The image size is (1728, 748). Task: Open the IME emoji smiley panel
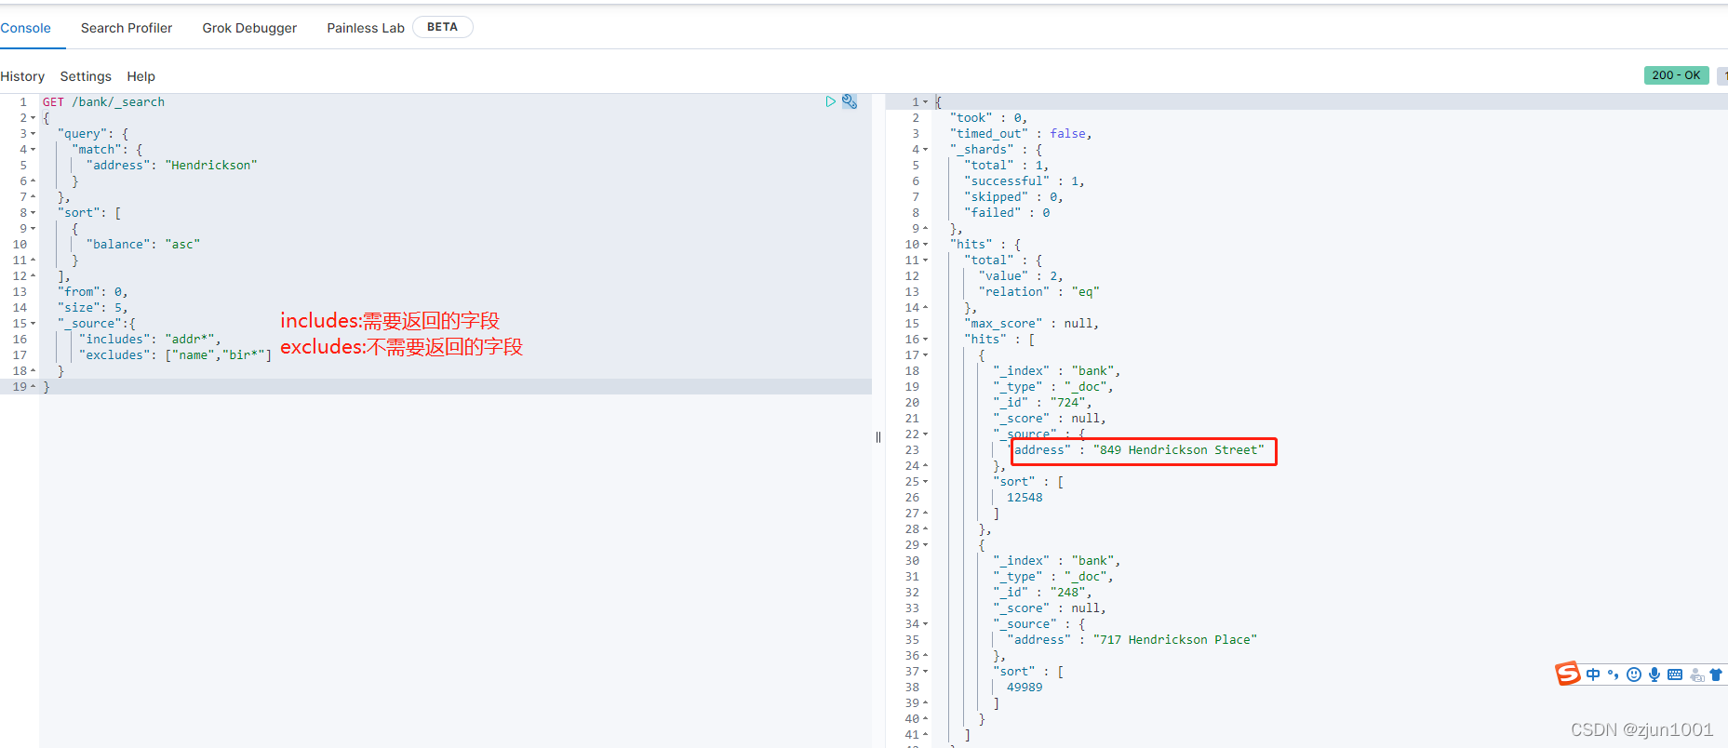click(1634, 675)
